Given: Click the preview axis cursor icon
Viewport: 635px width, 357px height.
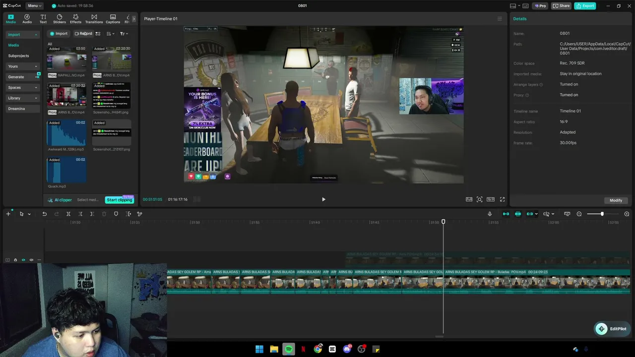Looking at the screenshot, I should click(546, 214).
